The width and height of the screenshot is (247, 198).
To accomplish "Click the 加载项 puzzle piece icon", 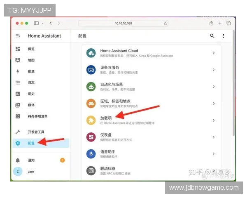I will [91, 120].
